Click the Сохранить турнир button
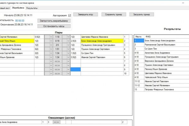Screen dimensions: 189x126 [113, 14]
